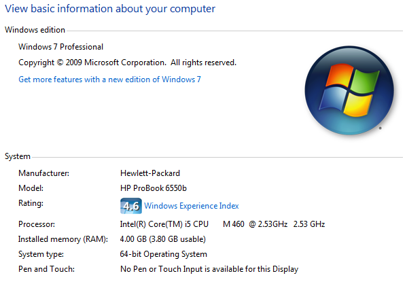Select the 'View basic information about your computer' heading

pyautogui.click(x=110, y=9)
